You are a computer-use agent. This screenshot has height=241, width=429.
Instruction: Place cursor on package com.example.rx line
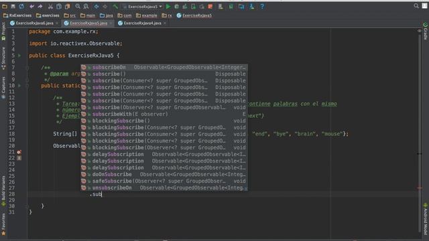tap(64, 31)
